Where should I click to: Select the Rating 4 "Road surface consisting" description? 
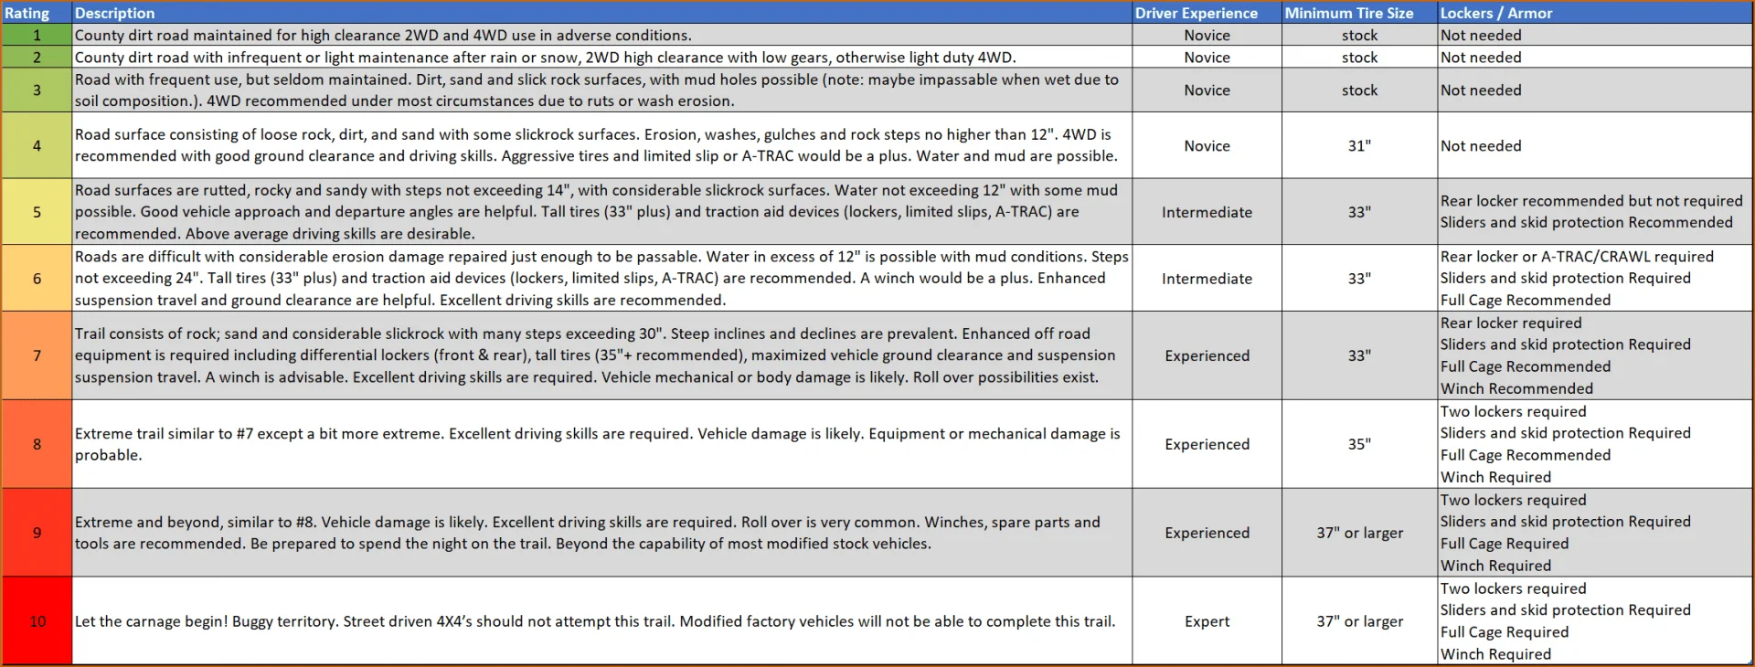pos(596,145)
